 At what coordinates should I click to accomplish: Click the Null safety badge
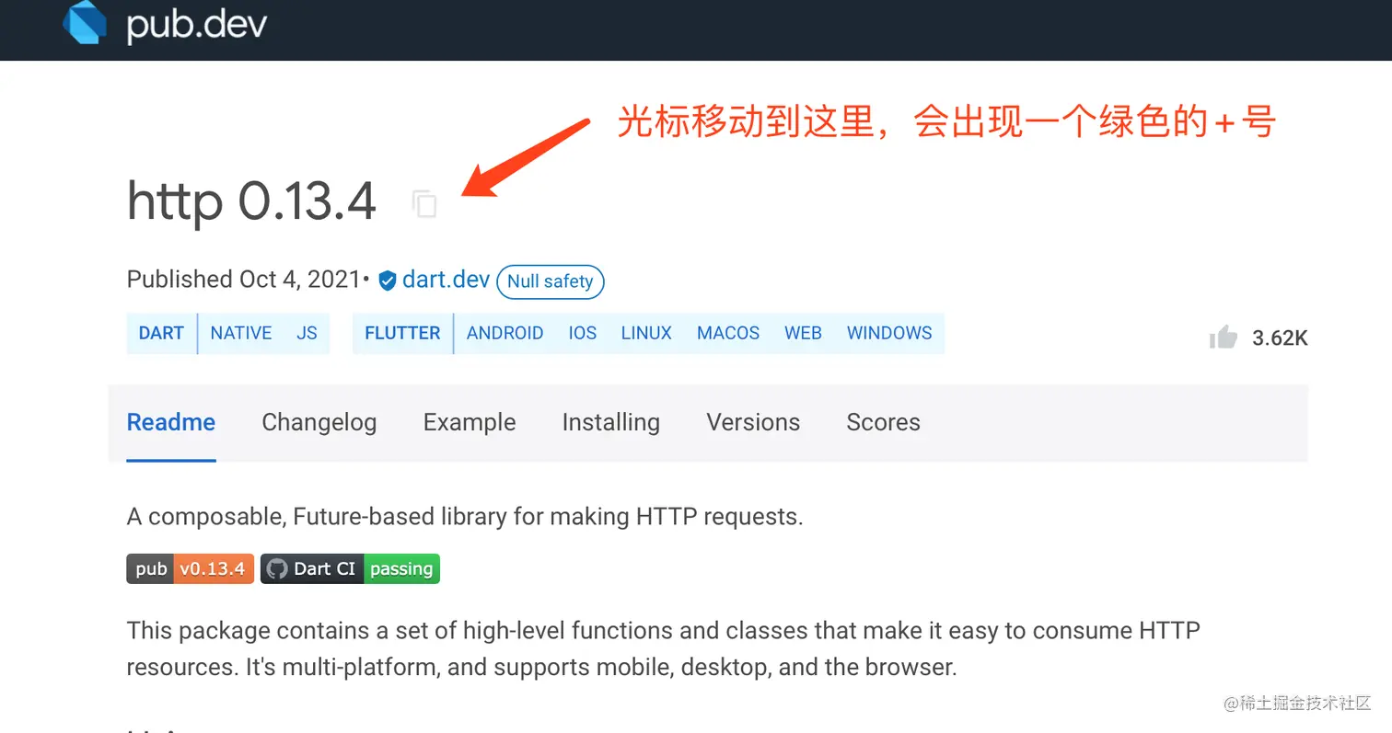click(x=551, y=281)
